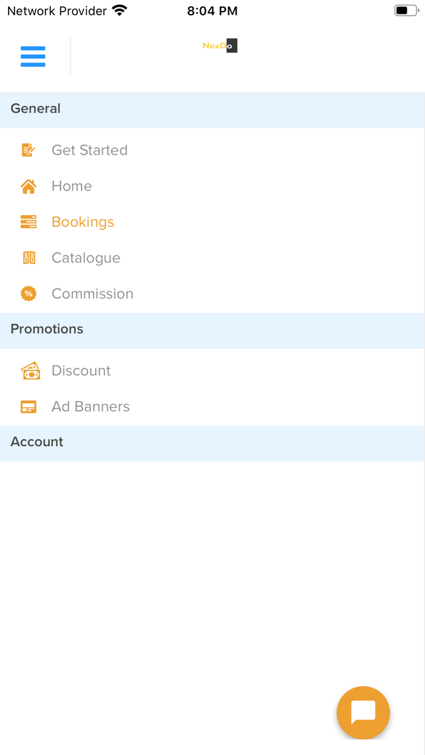Expand the Promotions section header
Screen dimensions: 425x755
[x=47, y=329]
